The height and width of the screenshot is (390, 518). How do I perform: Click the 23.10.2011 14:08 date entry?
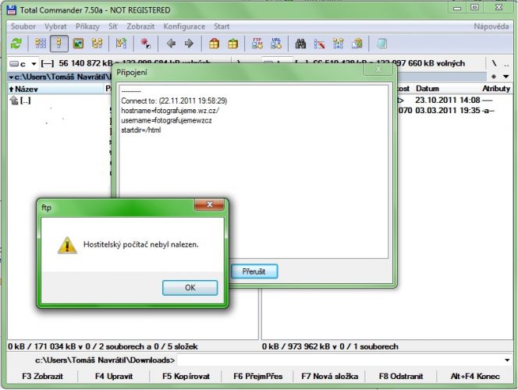pos(447,100)
